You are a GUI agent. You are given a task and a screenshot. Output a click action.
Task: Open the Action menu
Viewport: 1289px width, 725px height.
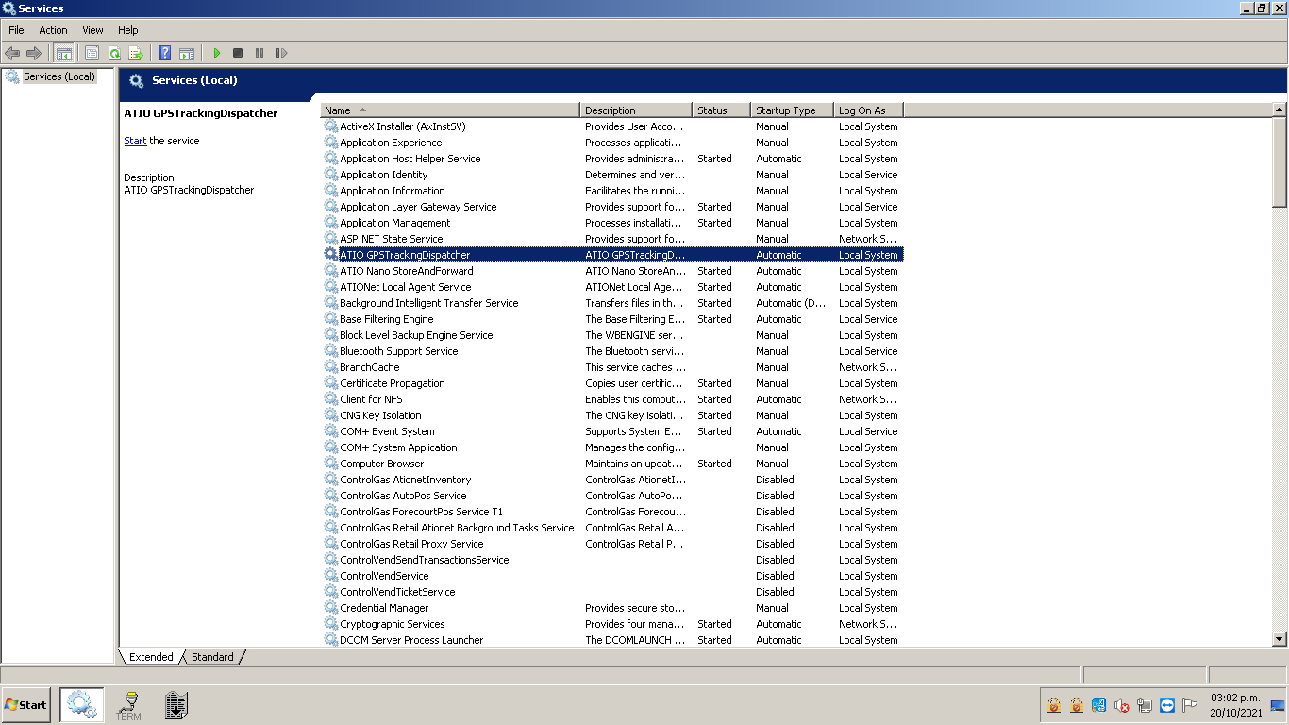[x=53, y=30]
